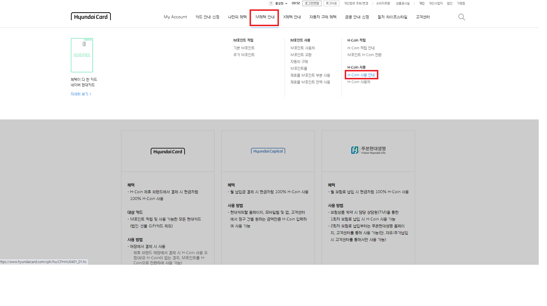The image size is (547, 306).
Task: Expand the user name dropdown arrow
Action: pyautogui.click(x=286, y=4)
